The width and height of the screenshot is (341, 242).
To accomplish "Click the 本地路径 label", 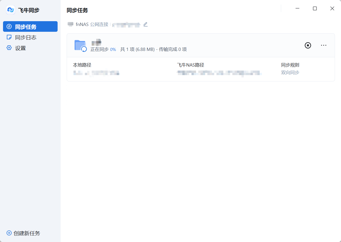I will [x=82, y=65].
